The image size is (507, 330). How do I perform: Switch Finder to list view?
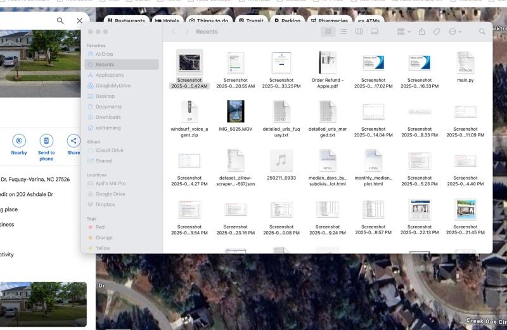pyautogui.click(x=343, y=31)
